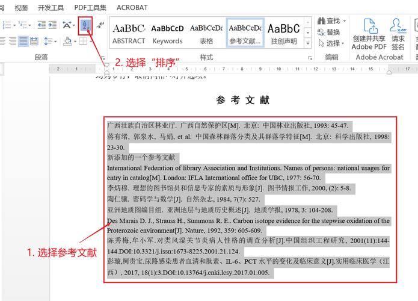Click the hanging indent marker on ruler
The image size is (418, 301).
[106, 72]
